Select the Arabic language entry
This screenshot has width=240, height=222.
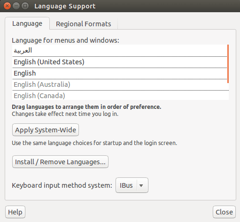(120, 51)
